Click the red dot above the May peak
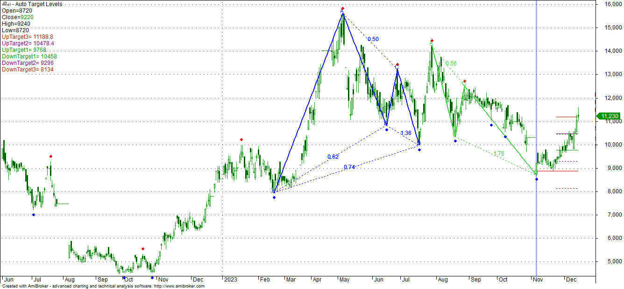 pos(342,8)
